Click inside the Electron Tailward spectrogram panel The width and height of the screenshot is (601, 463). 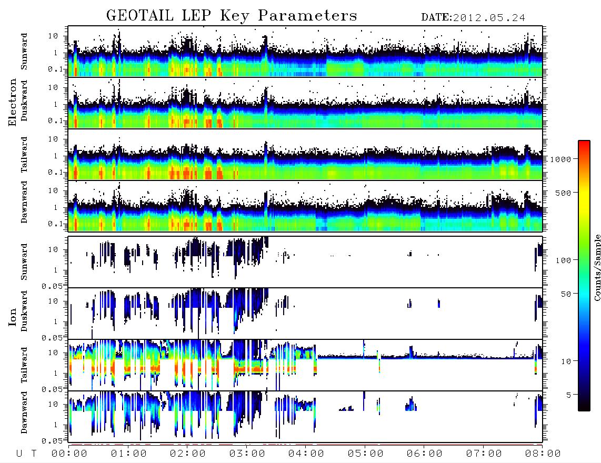coord(305,155)
